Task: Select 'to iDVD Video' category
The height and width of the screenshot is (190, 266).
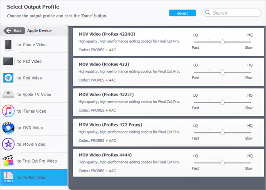Action: [x=34, y=128]
